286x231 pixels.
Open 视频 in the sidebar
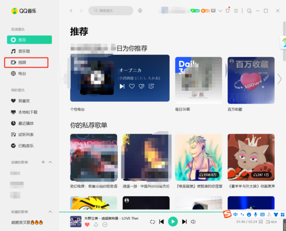(26, 62)
